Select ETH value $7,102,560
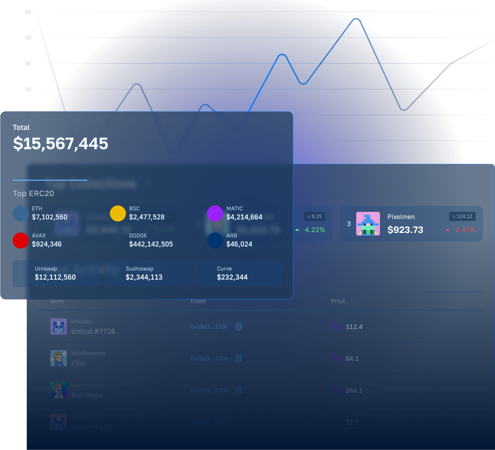This screenshot has width=495, height=450. point(50,217)
